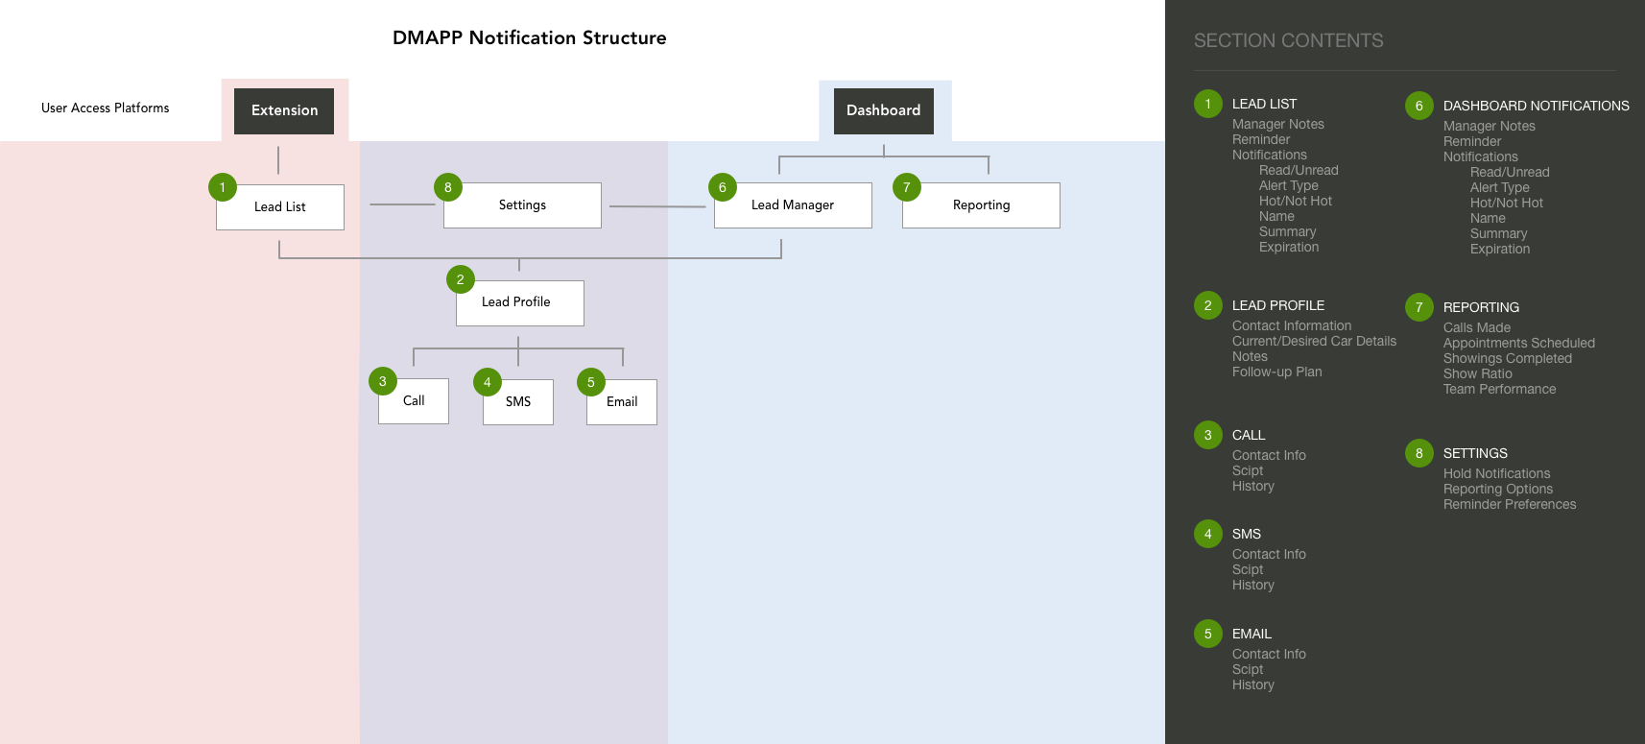
Task: Click badge 1 beside LEAD LIST heading
Action: point(1208,104)
